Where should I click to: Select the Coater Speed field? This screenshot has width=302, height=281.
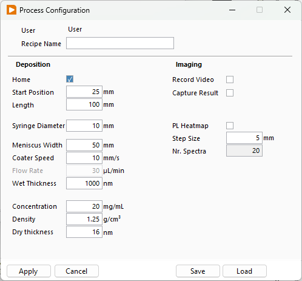click(84, 158)
